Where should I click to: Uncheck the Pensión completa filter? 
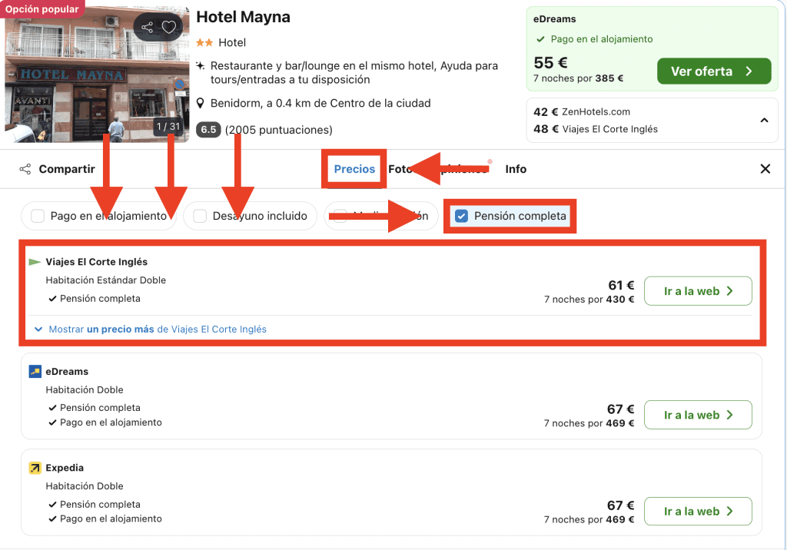461,217
